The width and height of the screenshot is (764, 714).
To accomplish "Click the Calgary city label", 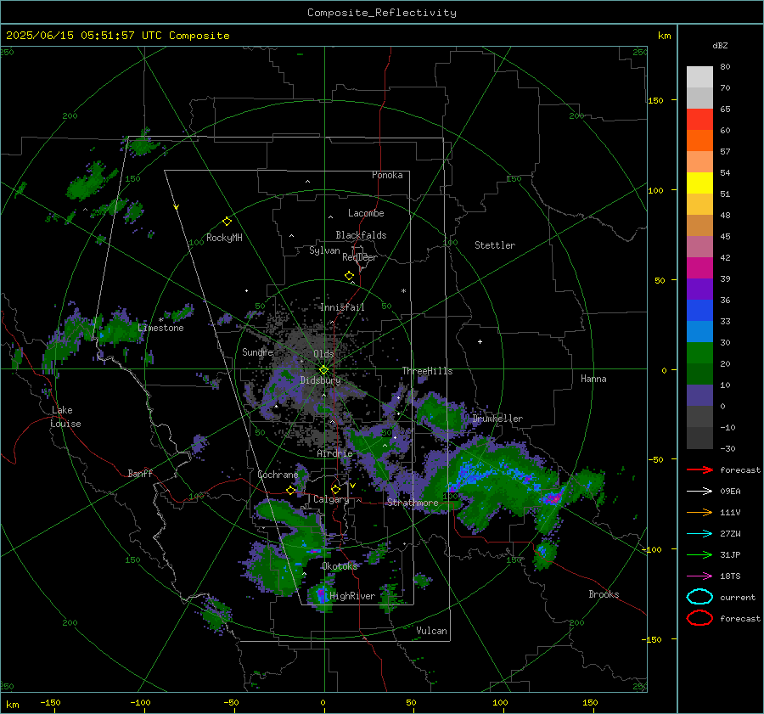I will click(331, 499).
